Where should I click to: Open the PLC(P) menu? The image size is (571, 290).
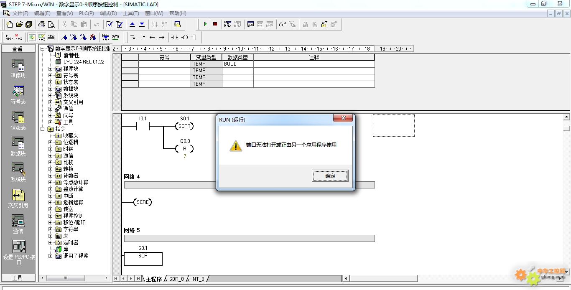[87, 13]
